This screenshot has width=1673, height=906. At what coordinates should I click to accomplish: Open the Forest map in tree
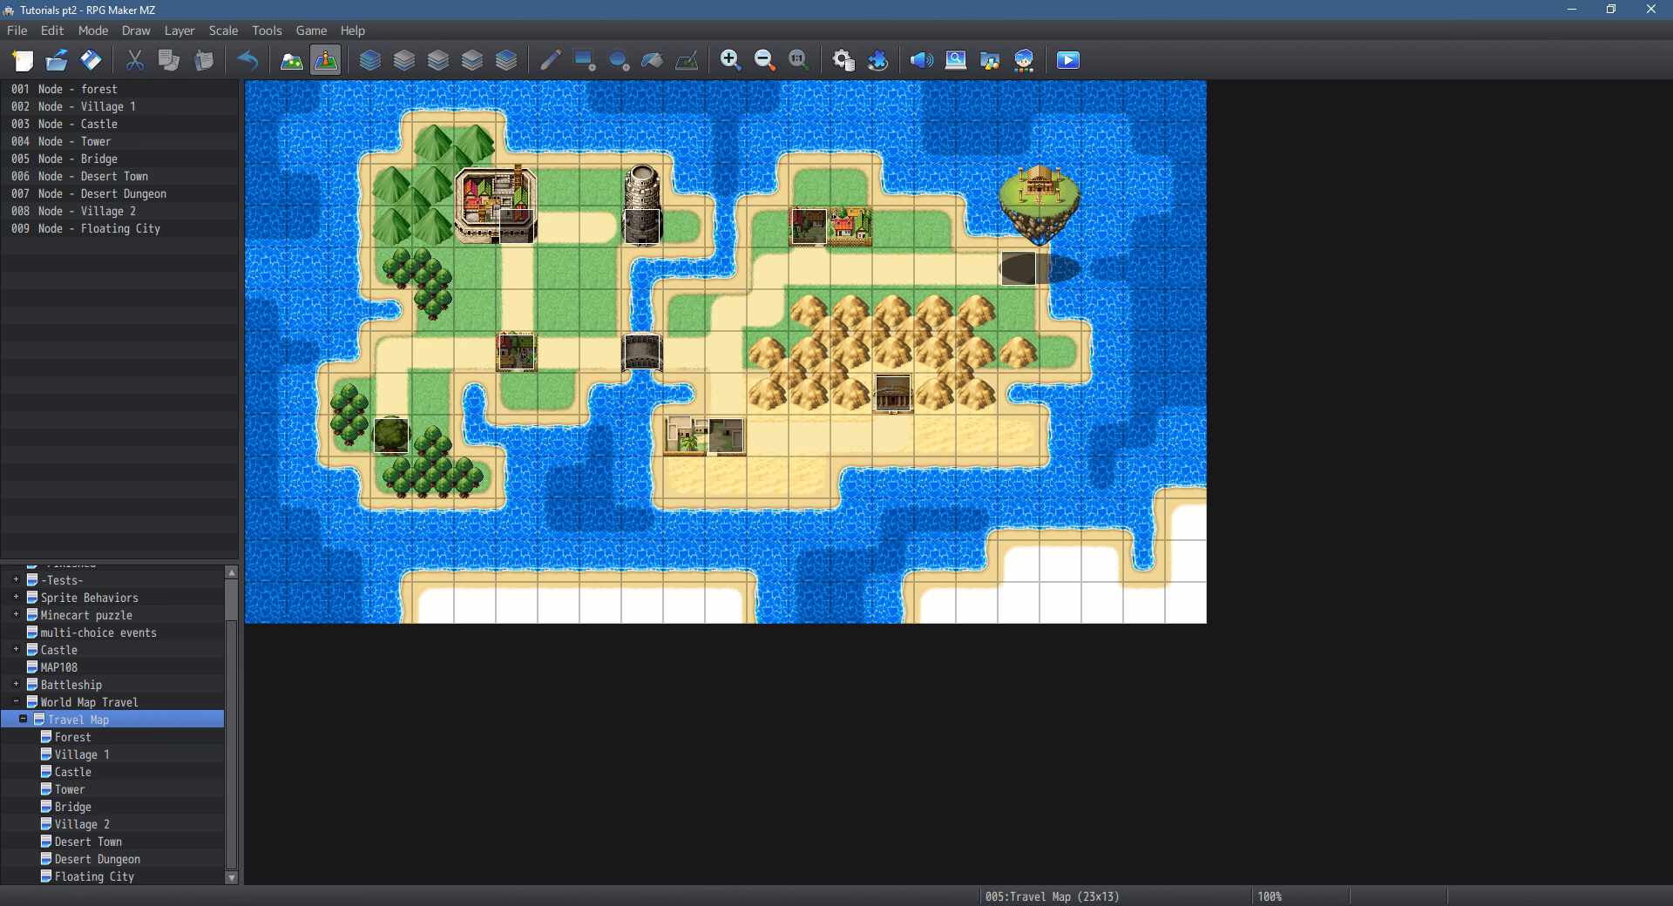pyautogui.click(x=72, y=737)
